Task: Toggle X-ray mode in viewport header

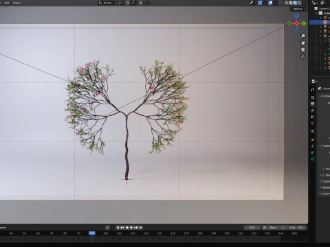Action: pyautogui.click(x=280, y=3)
